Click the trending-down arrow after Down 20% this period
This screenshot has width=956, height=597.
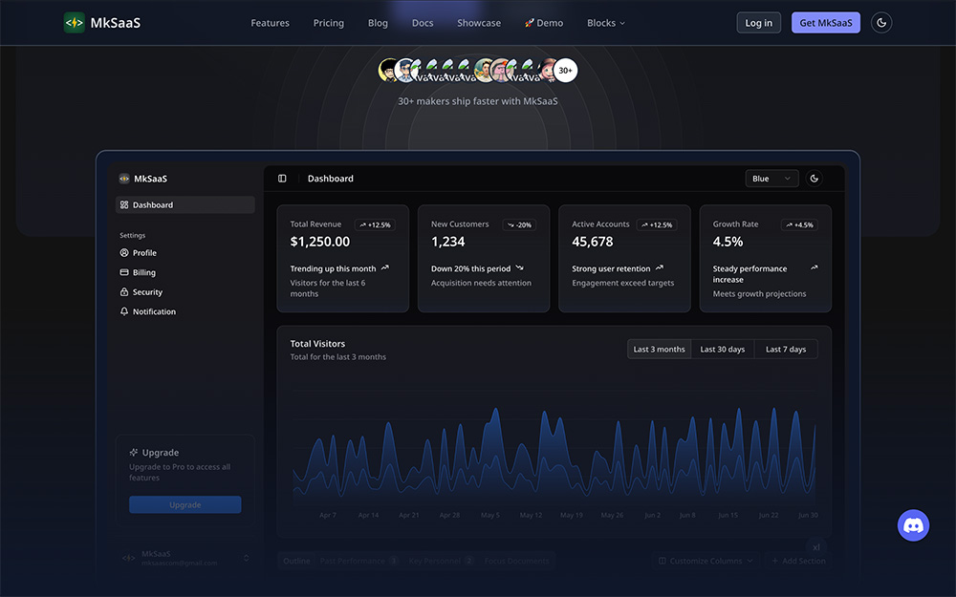(x=519, y=268)
